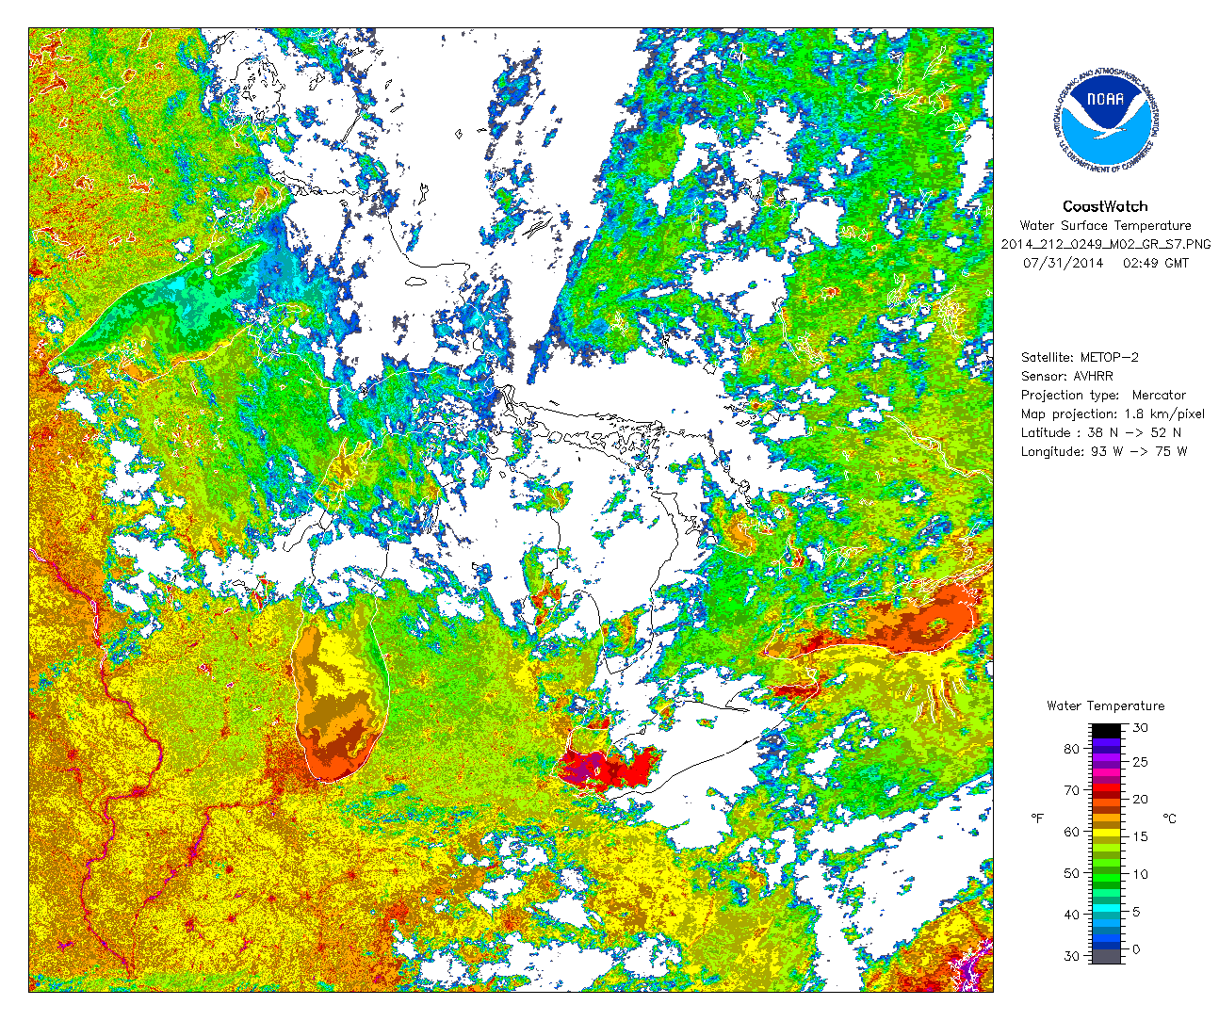Click the 80 Fahrenheit tick label
1219x1021 pixels.
click(1072, 750)
